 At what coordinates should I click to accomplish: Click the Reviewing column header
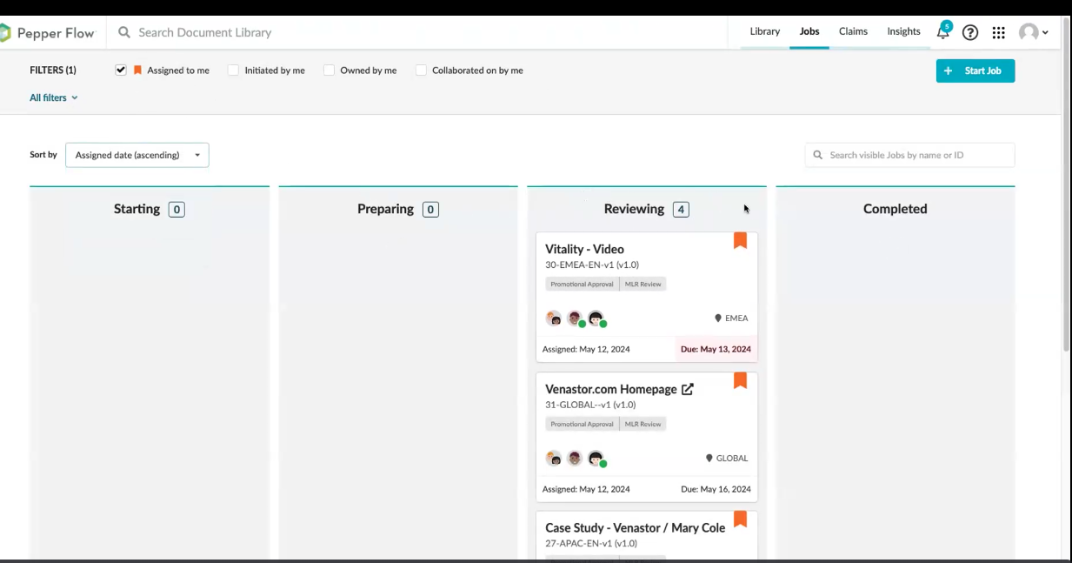click(634, 209)
